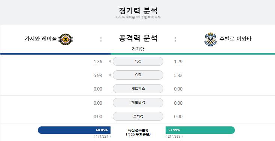
Task: Select the 득점 stat pill
Action: (138, 61)
